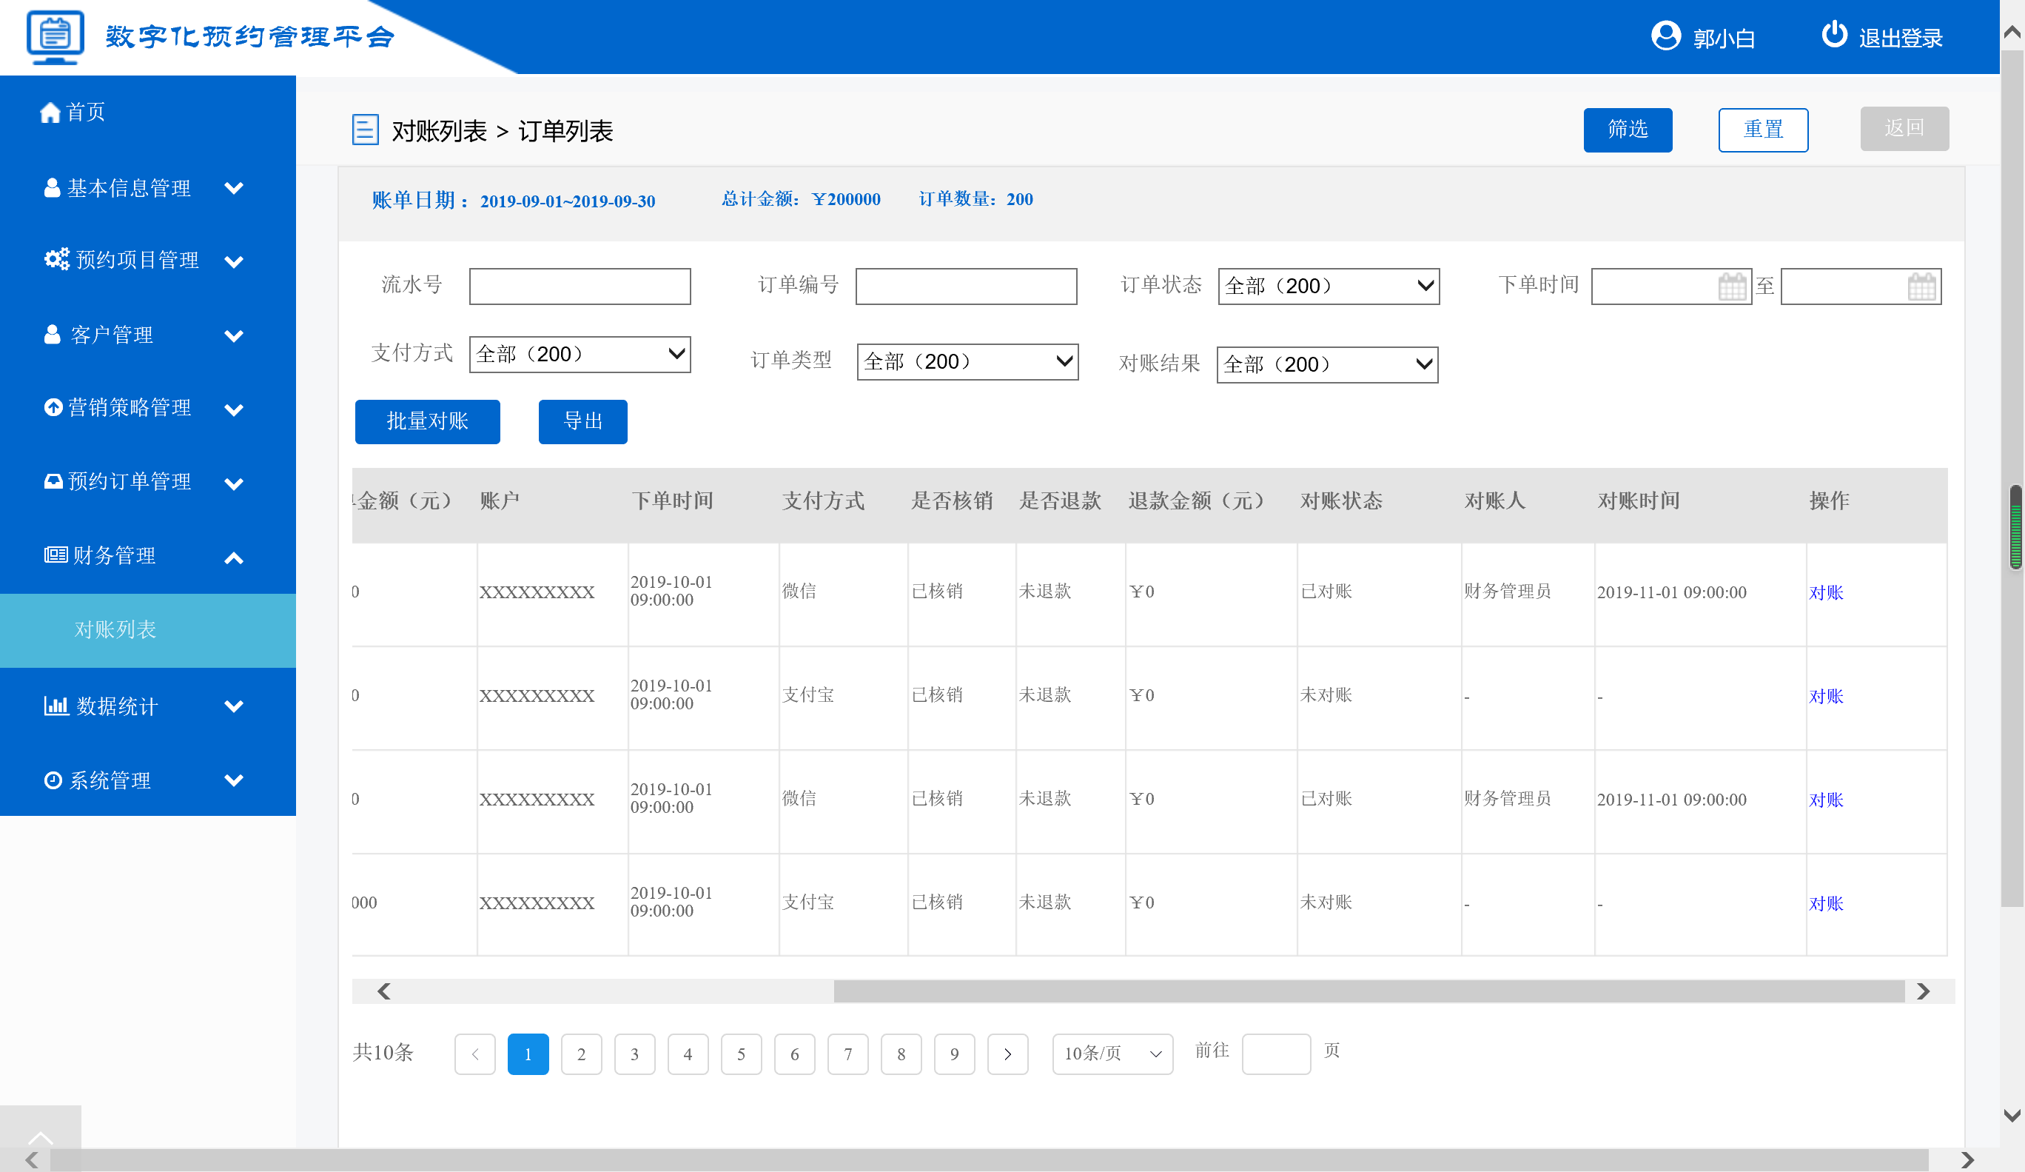Expand the 预约订单管理 menu chevron

point(234,484)
